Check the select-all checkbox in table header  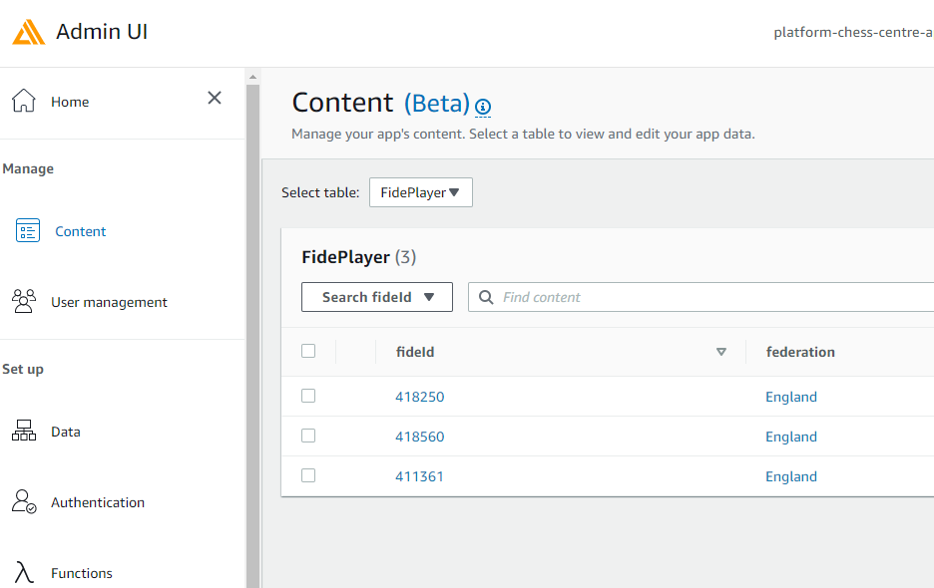click(308, 351)
